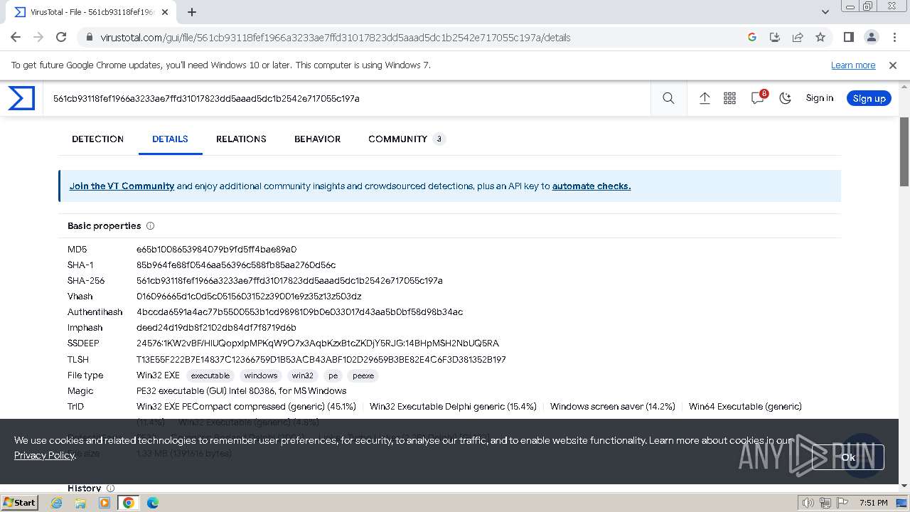Open the Chrome three-dot menu
The height and width of the screenshot is (512, 910).
[894, 37]
